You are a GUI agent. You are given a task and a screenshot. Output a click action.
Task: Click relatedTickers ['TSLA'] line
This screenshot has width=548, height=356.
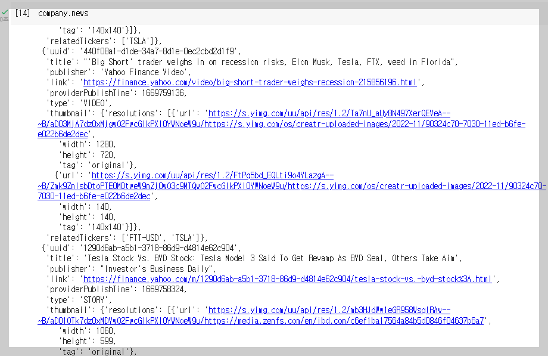coord(104,41)
